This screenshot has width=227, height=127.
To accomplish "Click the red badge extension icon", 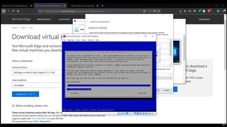I will pyautogui.click(x=209, y=11).
